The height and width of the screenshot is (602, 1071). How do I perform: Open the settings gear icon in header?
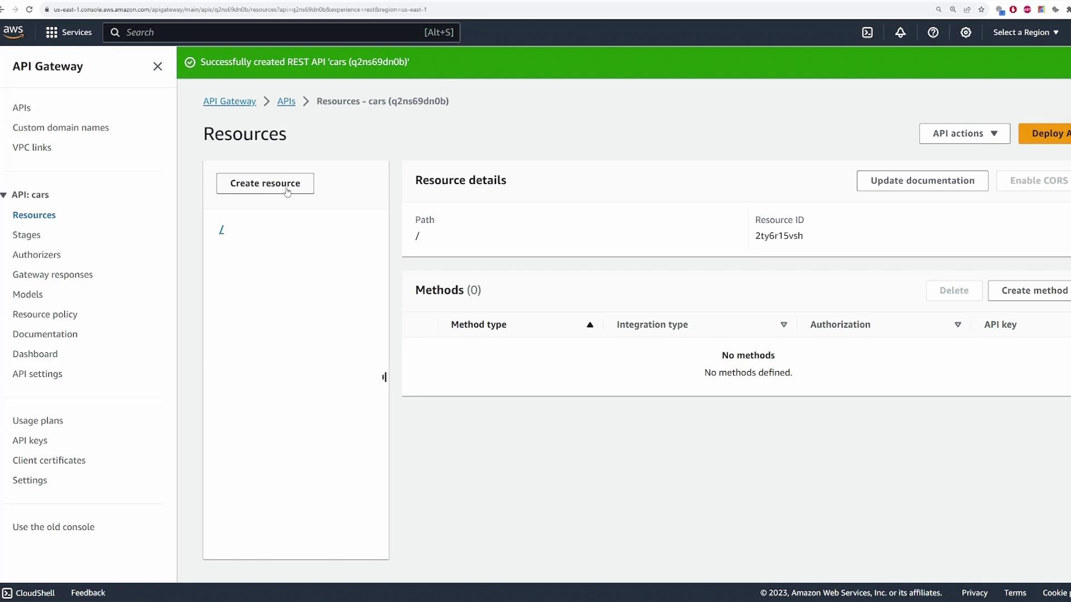point(966,32)
